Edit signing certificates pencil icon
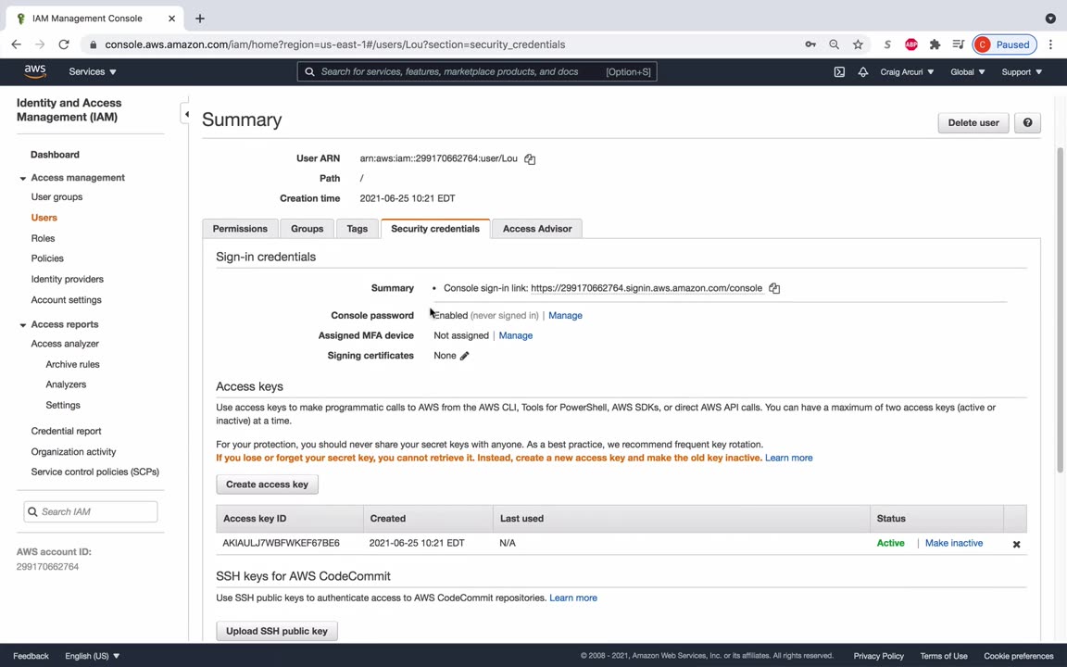Viewport: 1067px width, 667px height. click(x=464, y=356)
